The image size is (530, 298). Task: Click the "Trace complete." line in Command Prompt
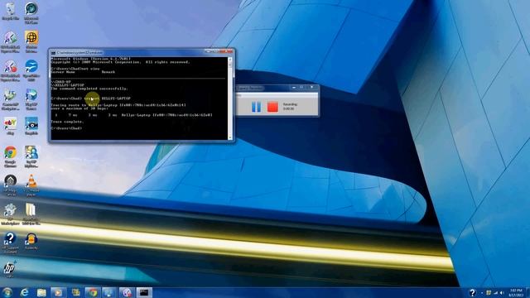click(67, 122)
